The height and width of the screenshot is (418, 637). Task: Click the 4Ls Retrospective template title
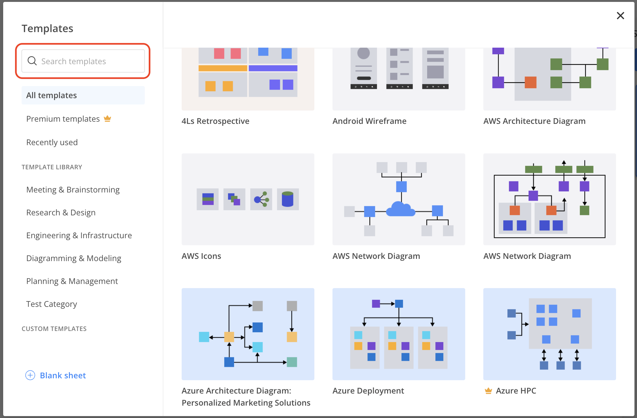(215, 121)
